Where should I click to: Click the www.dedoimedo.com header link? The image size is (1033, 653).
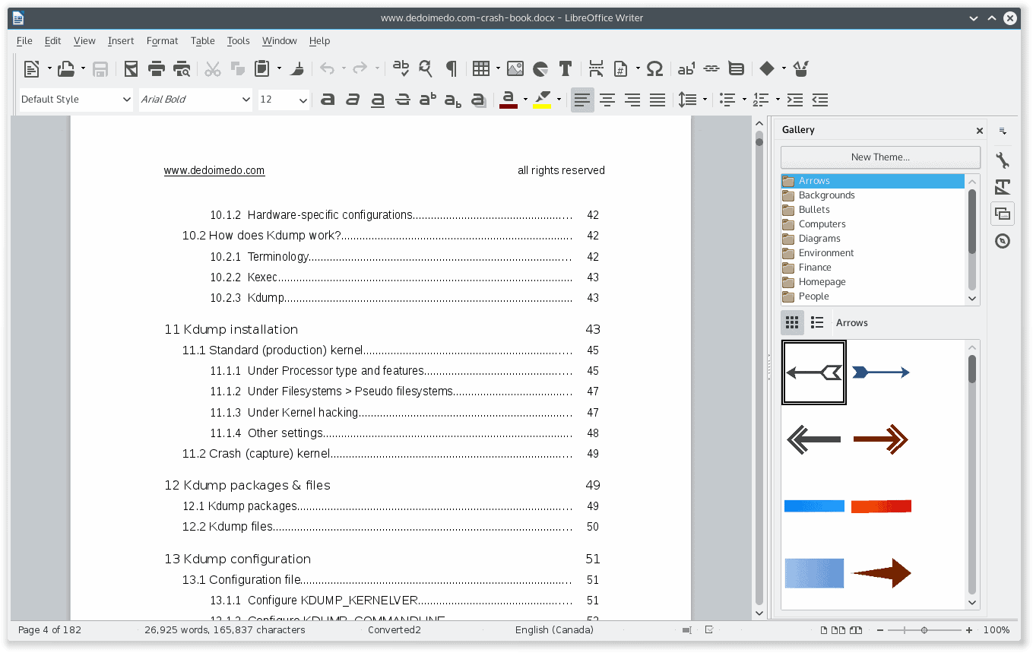point(214,170)
